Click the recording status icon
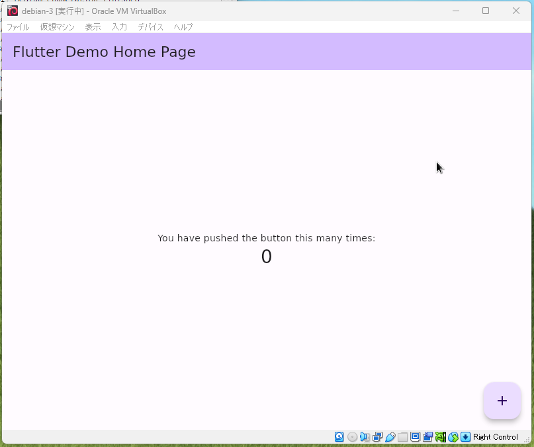 (x=427, y=437)
